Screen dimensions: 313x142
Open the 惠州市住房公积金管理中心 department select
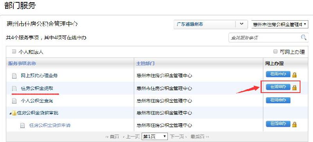click(x=280, y=25)
